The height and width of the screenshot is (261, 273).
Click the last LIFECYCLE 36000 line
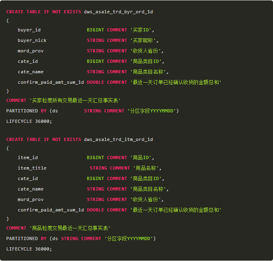pos(29,249)
